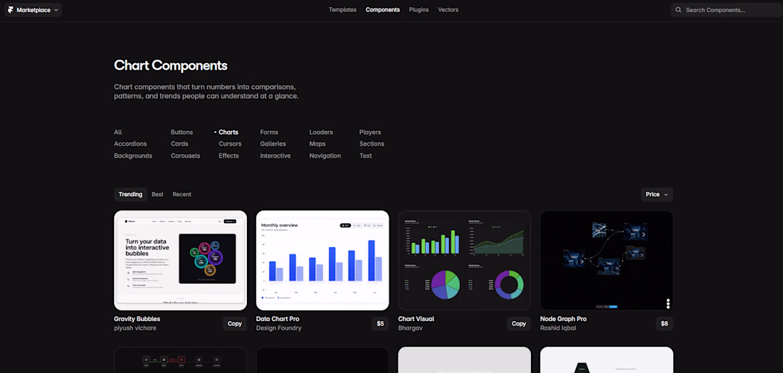
Task: Switch to the Vectors tab
Action: point(448,9)
